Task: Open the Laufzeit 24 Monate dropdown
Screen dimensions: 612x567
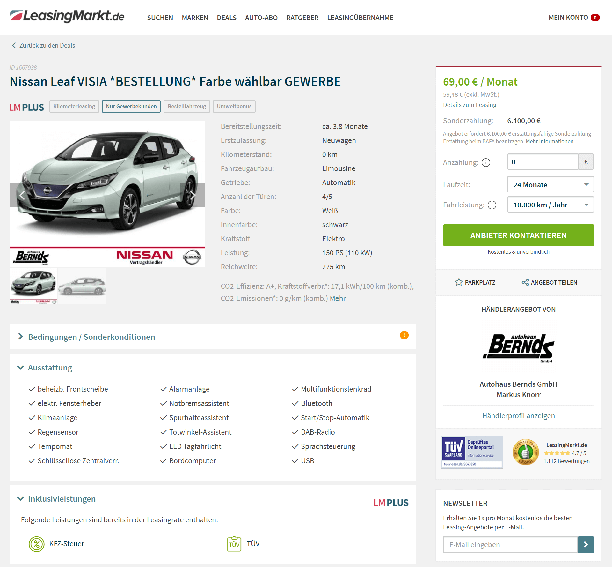Action: (x=550, y=185)
